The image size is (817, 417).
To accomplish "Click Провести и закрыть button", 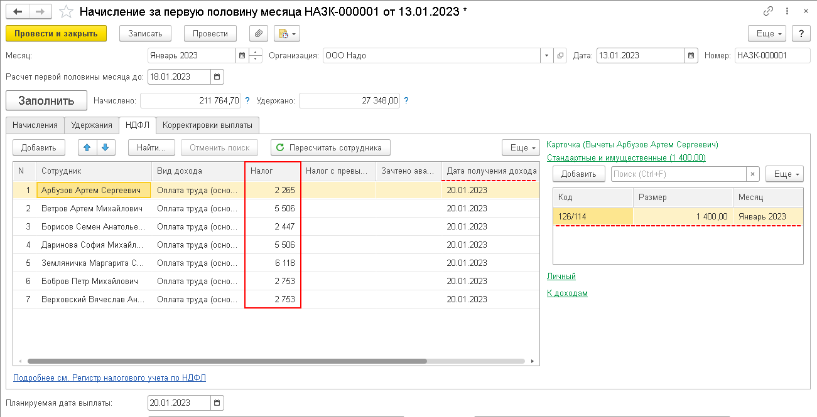I will (x=56, y=34).
